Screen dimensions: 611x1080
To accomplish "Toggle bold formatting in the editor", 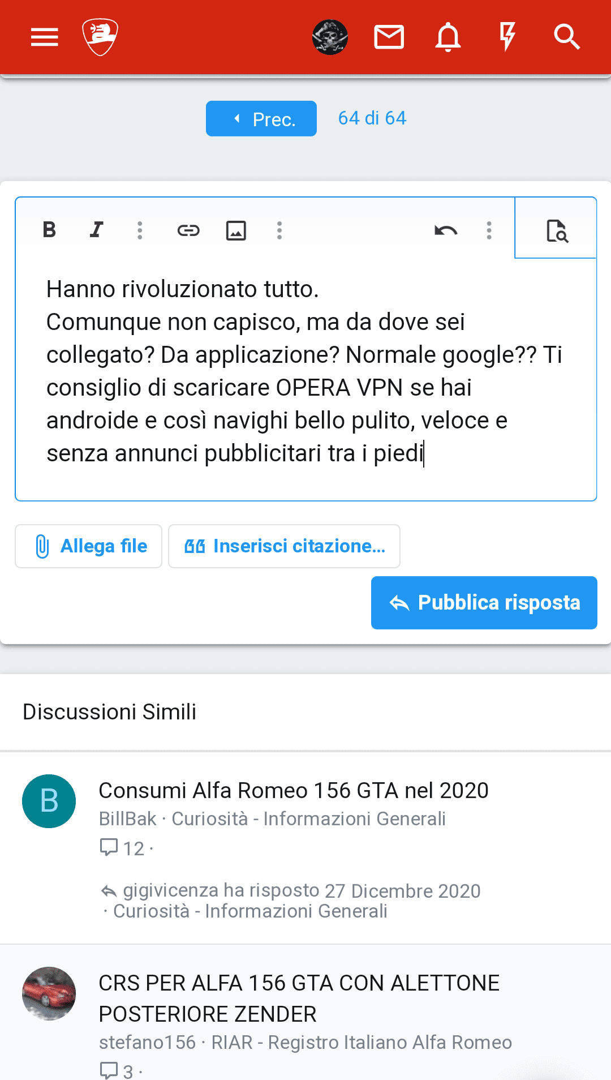I will [49, 230].
